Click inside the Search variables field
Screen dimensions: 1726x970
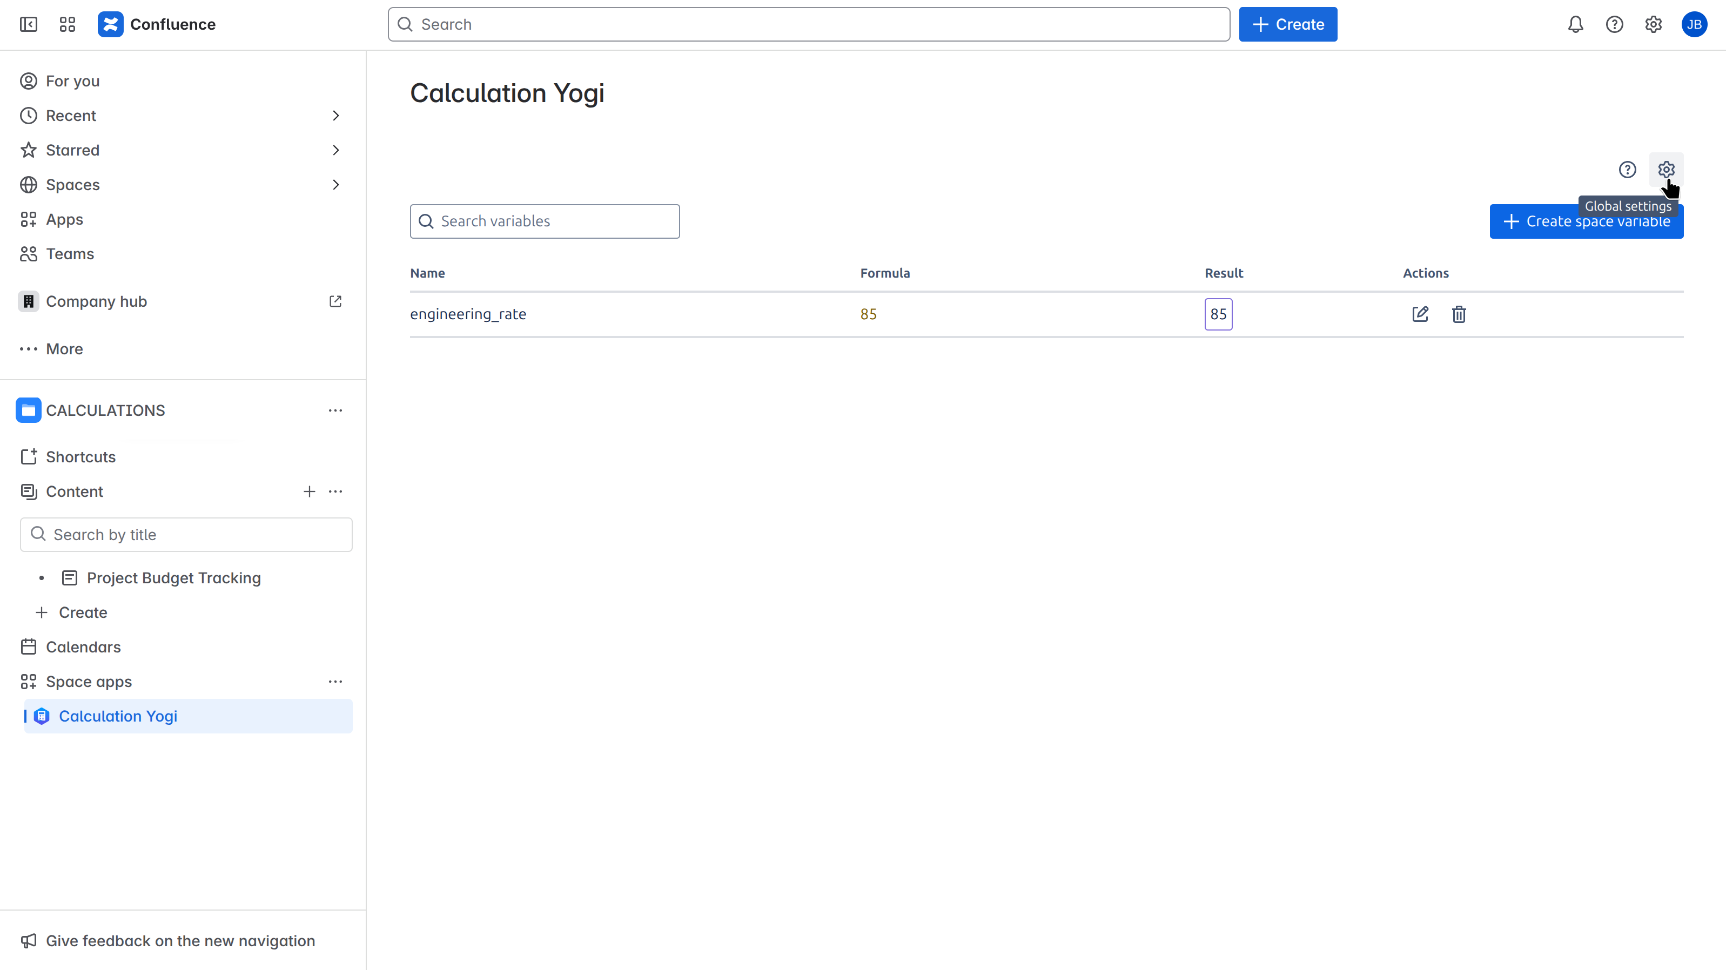point(545,221)
